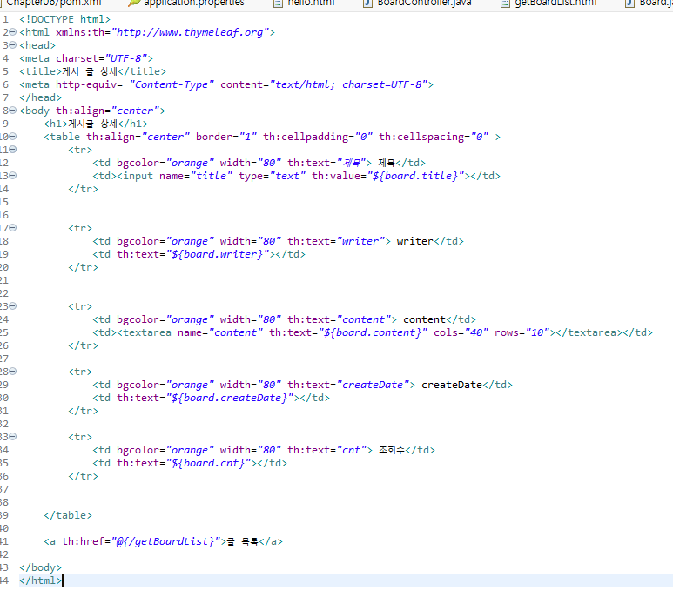Click the closing </html> tag
The height and width of the screenshot is (597, 673).
(x=40, y=580)
